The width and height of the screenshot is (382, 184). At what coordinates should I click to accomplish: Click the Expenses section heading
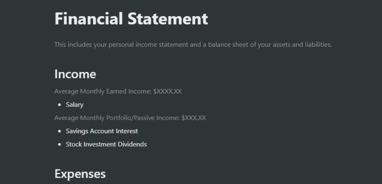point(80,174)
